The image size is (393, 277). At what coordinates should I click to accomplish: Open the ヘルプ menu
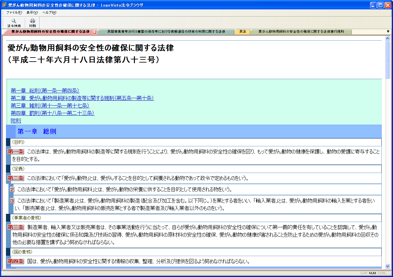tap(49, 13)
